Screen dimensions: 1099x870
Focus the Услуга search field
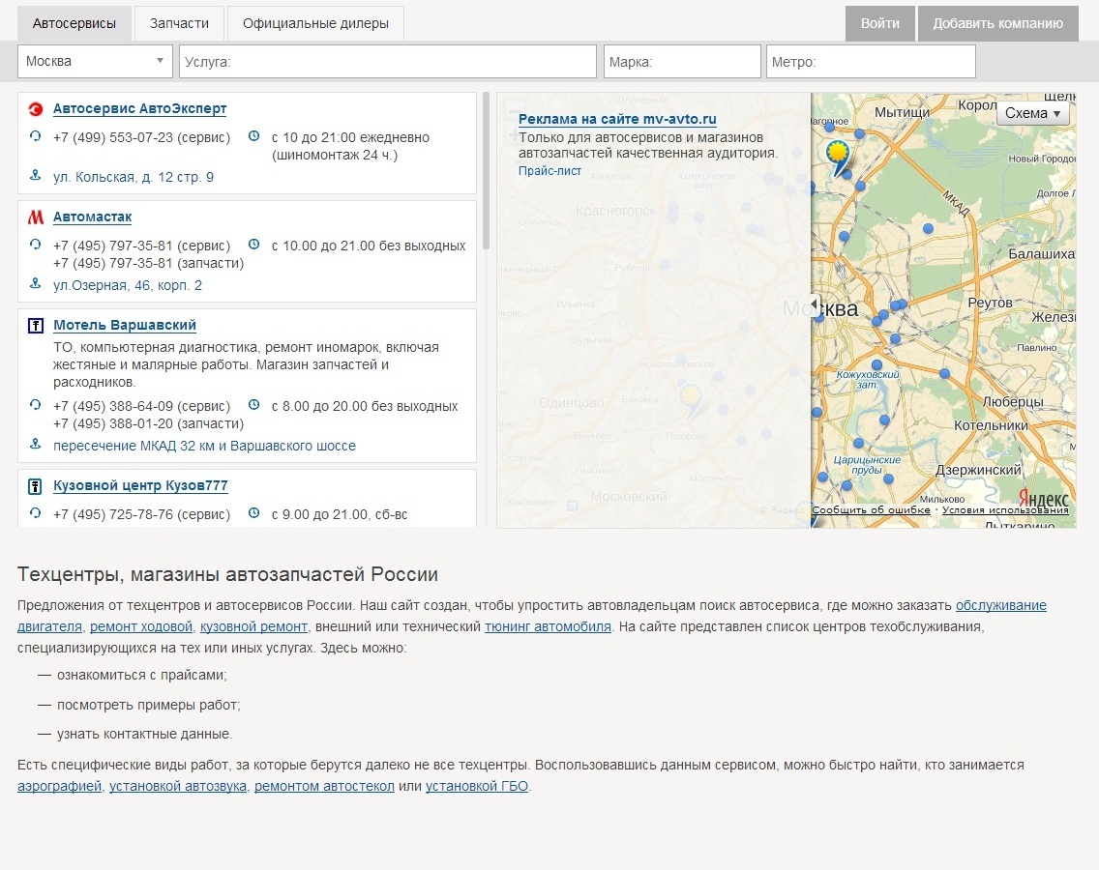coord(387,61)
